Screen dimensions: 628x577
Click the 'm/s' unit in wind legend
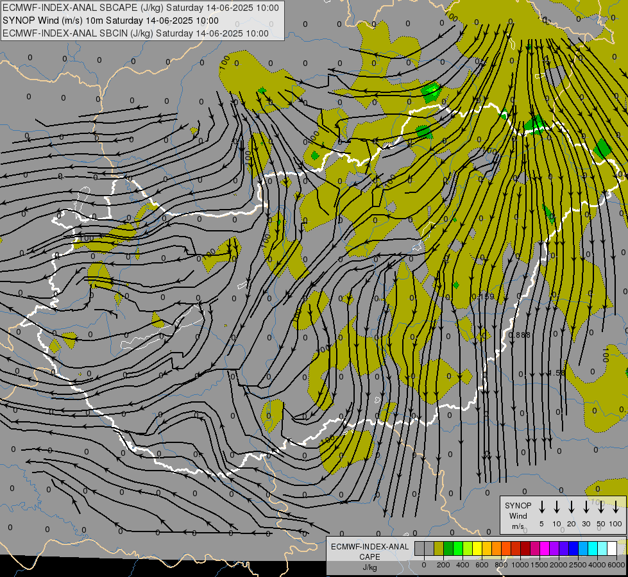518,526
